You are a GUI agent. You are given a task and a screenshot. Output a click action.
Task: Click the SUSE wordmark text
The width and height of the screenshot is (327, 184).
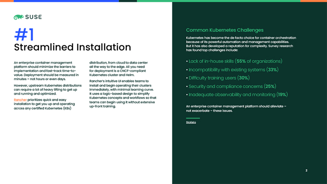[x=34, y=17]
